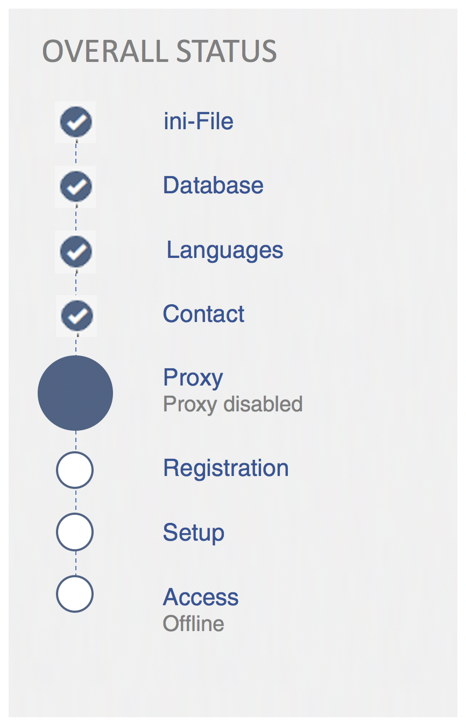Image resolution: width=466 pixels, height=728 pixels.
Task: Click the empty Registration step circle
Action: click(x=75, y=470)
